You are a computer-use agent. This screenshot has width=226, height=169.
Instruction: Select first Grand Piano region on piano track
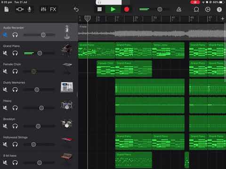[97, 50]
